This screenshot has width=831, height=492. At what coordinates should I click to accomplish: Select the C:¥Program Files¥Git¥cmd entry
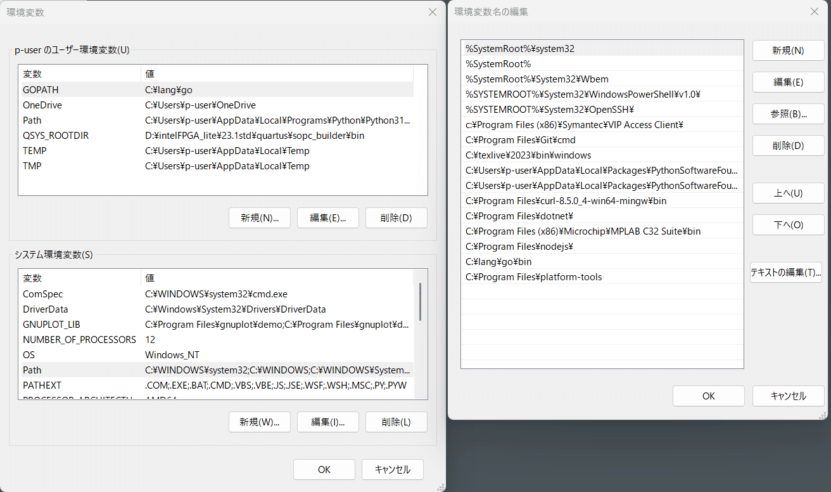pos(602,139)
